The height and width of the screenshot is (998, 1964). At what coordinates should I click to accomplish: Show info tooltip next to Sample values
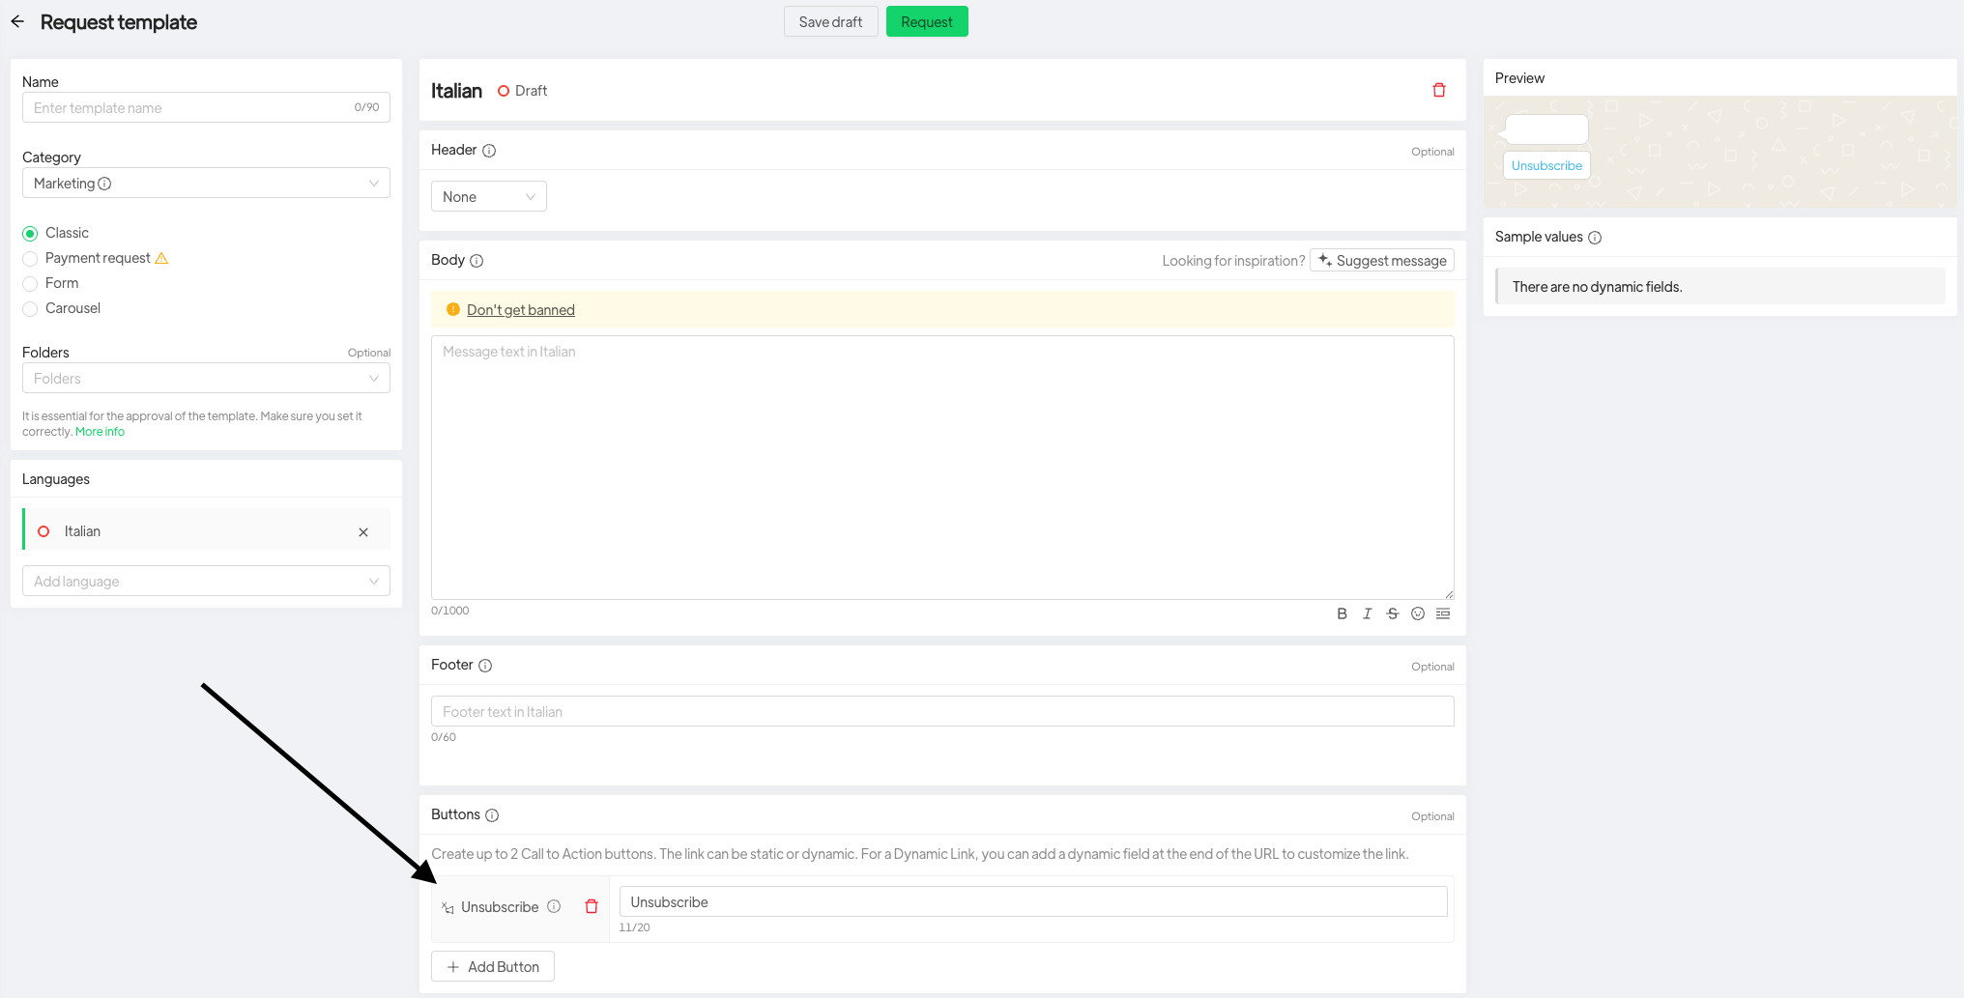point(1595,238)
